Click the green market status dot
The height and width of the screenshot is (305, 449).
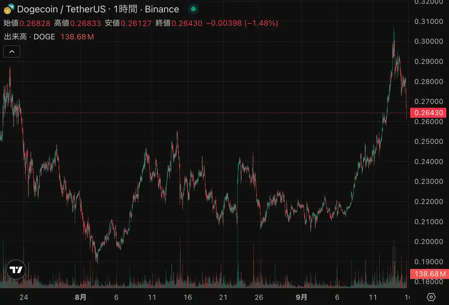pos(193,9)
